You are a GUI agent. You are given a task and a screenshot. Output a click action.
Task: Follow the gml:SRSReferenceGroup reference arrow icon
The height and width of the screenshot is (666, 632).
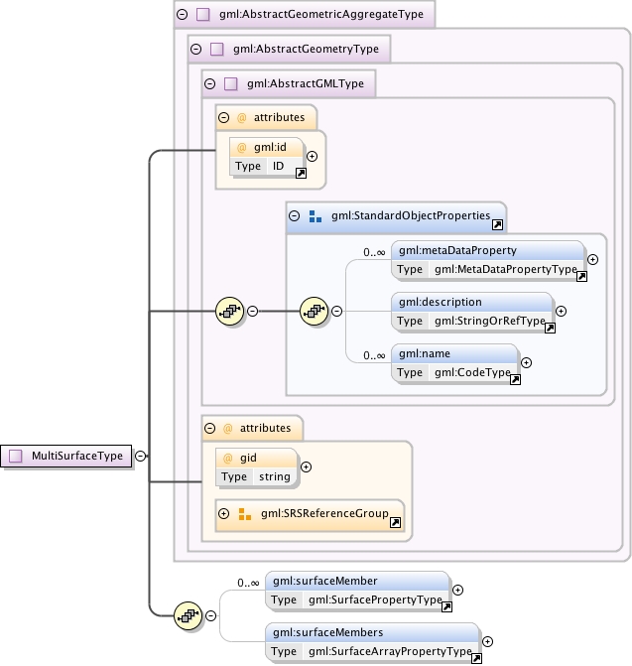pos(395,522)
